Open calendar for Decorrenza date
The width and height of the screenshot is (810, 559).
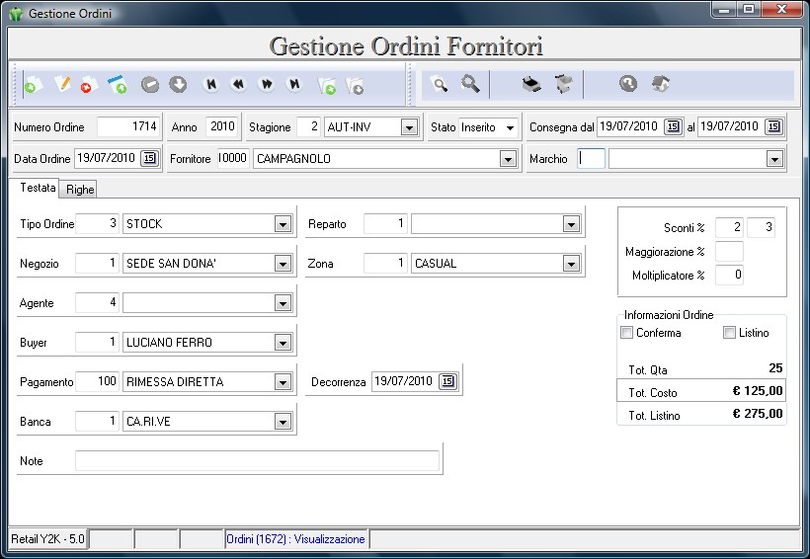pyautogui.click(x=447, y=381)
